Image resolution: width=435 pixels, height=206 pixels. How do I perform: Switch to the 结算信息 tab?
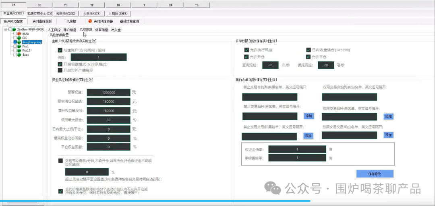[x=101, y=30]
